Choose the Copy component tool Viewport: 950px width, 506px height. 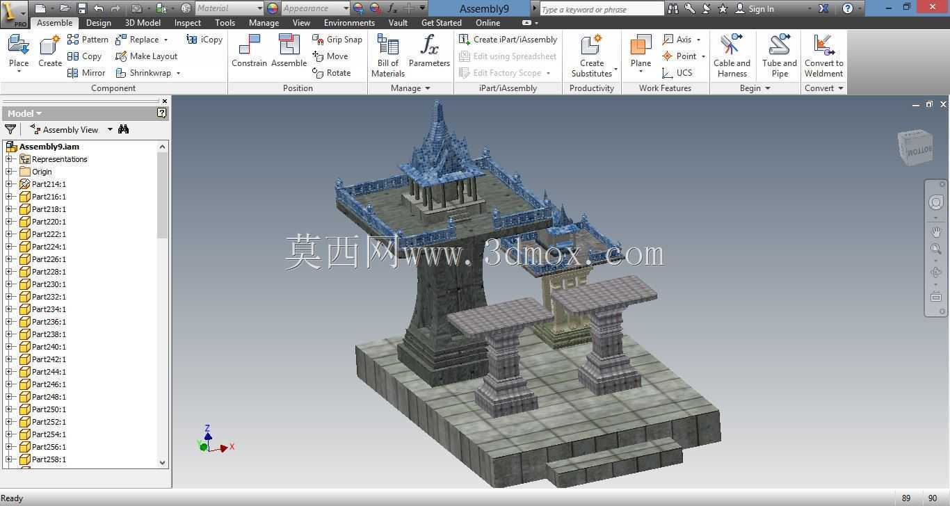[84, 56]
